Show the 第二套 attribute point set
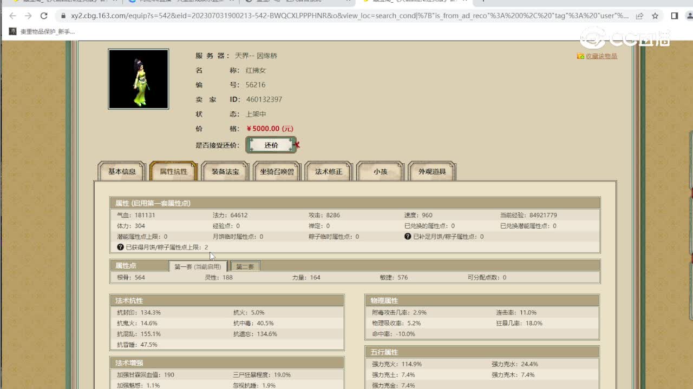This screenshot has width=693, height=389. click(x=245, y=266)
